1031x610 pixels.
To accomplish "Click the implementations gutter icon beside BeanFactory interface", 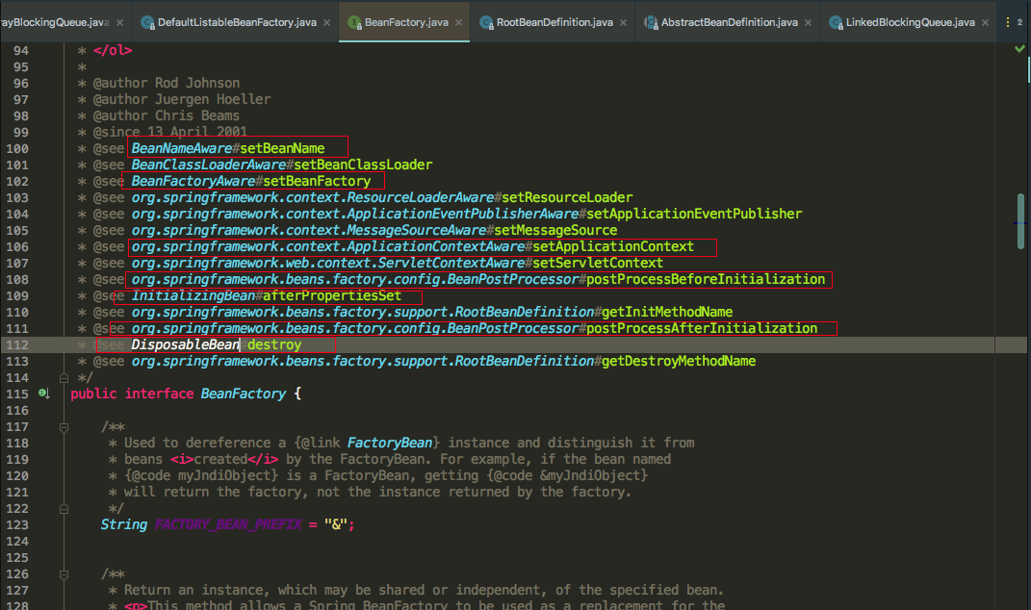I will (x=43, y=394).
